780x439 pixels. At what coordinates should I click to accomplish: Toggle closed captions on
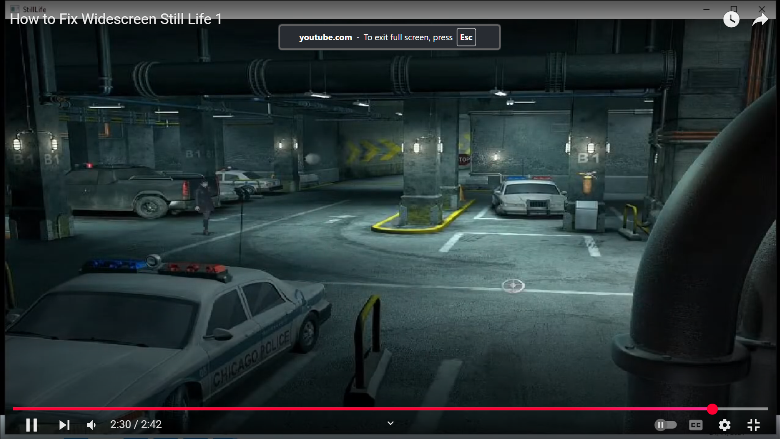tap(696, 425)
